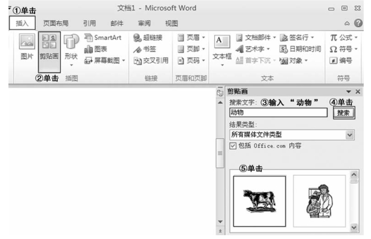Click the 搜索 search button
Viewport: 371px width, 239px height.
(x=344, y=113)
